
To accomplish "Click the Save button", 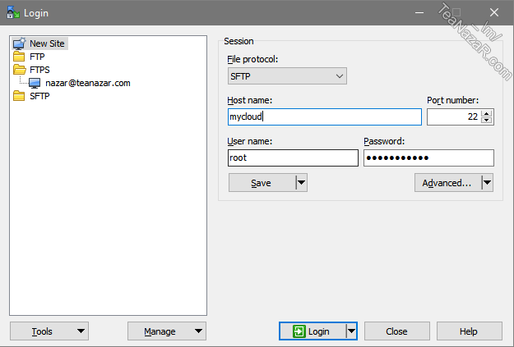I will point(262,182).
